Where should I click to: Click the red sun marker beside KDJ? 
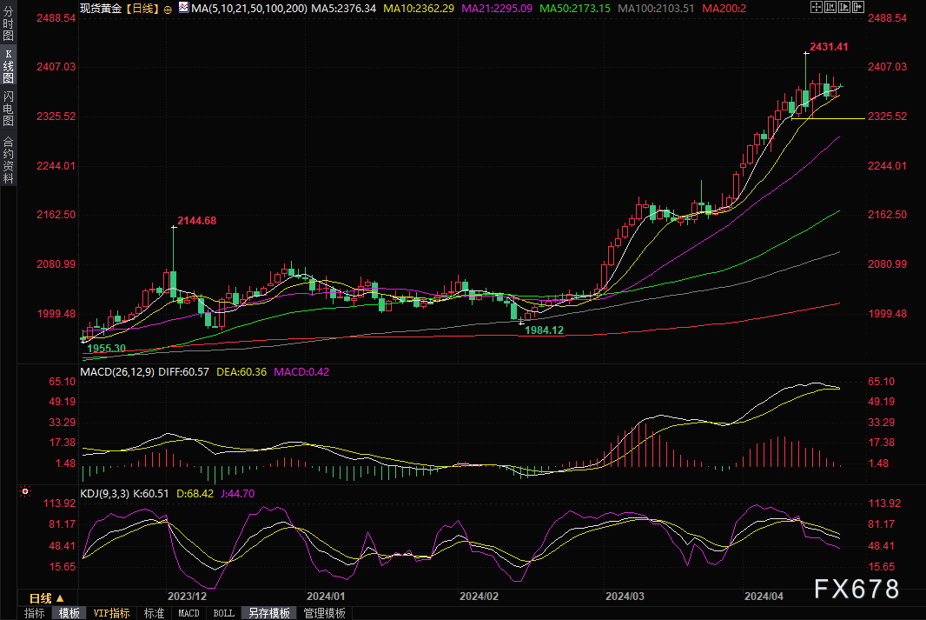(x=24, y=492)
